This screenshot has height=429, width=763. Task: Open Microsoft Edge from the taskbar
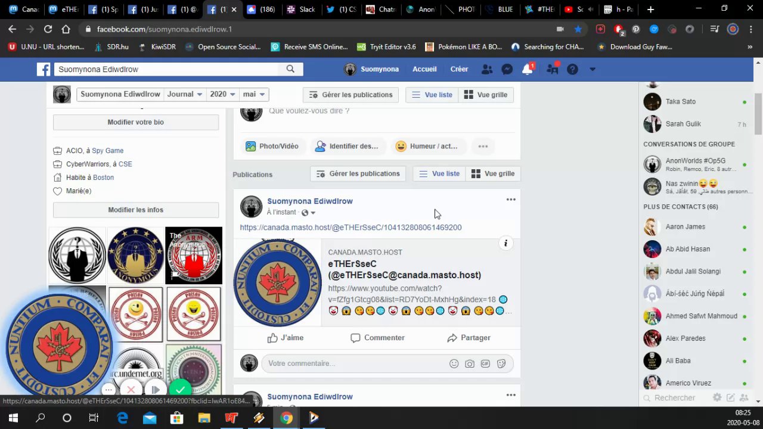(x=122, y=418)
